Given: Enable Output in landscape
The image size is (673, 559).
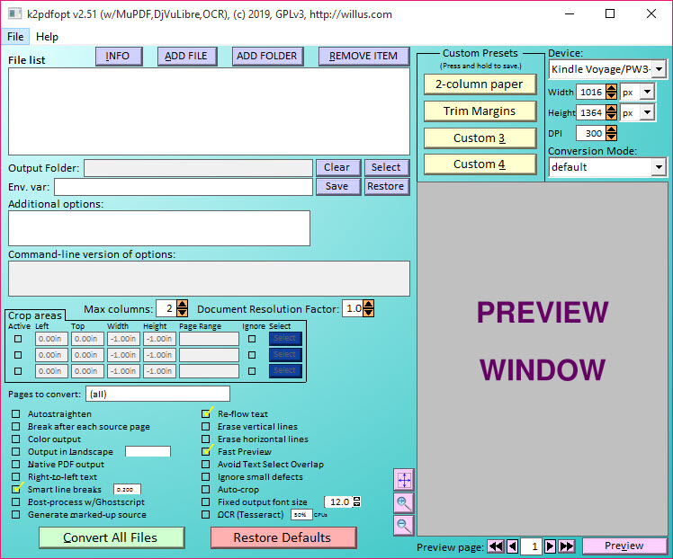Looking at the screenshot, I should point(16,451).
